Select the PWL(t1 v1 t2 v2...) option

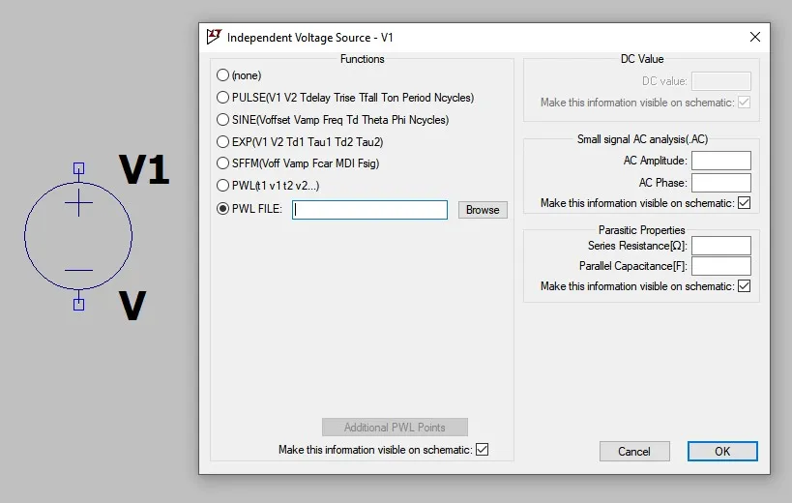223,186
